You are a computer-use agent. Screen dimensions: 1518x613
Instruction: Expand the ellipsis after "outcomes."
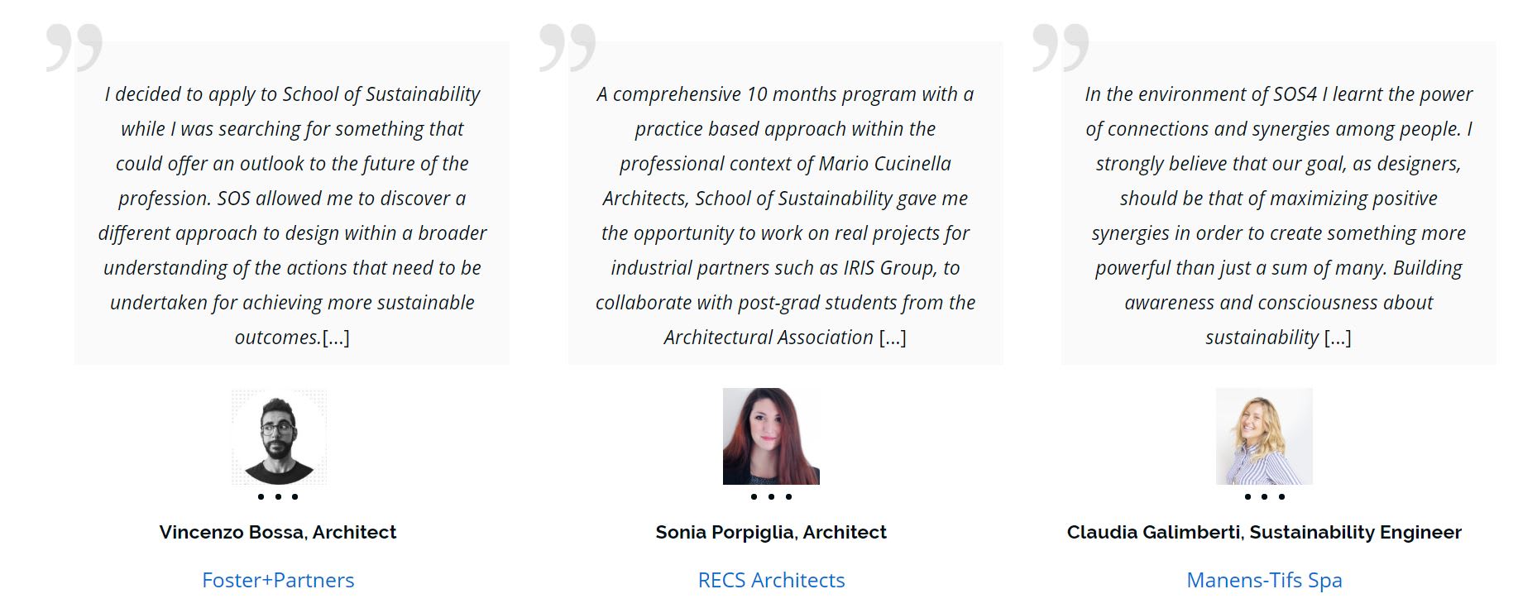coord(336,338)
